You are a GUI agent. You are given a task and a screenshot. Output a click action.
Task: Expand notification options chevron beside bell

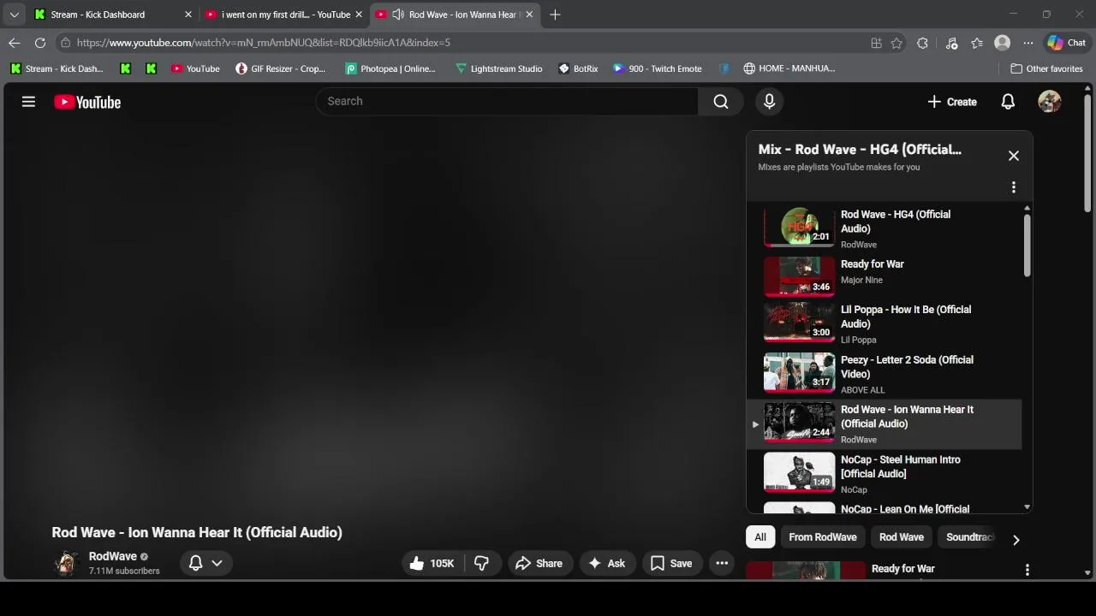[x=217, y=563]
